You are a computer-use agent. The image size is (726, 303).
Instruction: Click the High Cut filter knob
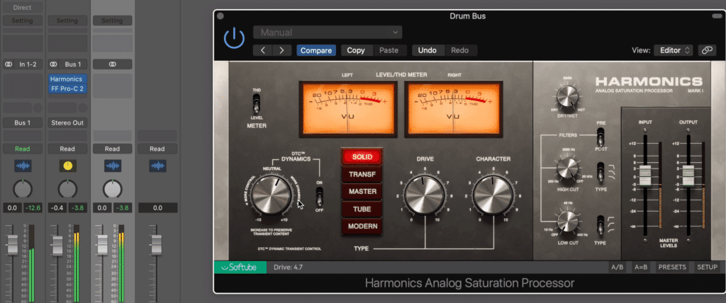click(568, 168)
